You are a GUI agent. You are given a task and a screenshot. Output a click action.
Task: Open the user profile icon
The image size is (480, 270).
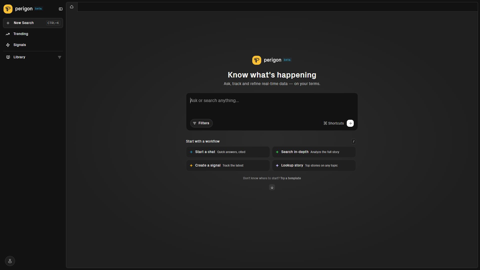tap(10, 261)
